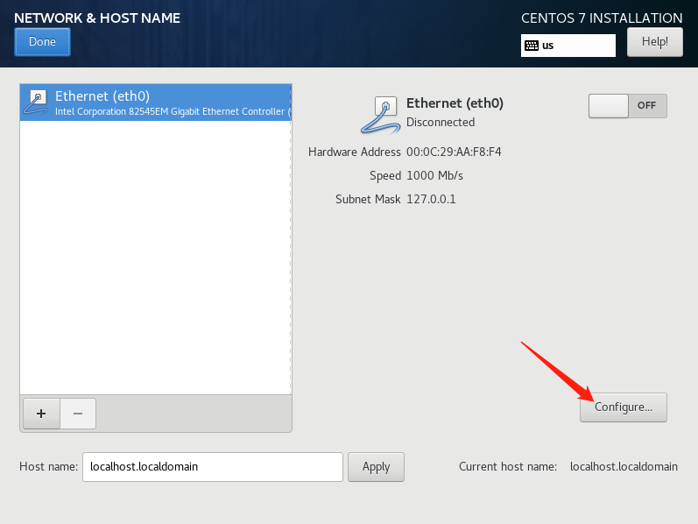The width and height of the screenshot is (698, 524).
Task: Remove device with the minus button
Action: 78,414
